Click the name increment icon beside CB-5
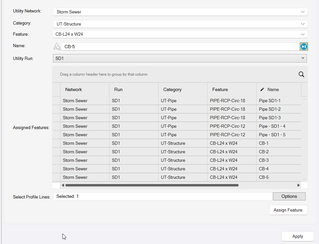The width and height of the screenshot is (319, 244). pos(304,47)
